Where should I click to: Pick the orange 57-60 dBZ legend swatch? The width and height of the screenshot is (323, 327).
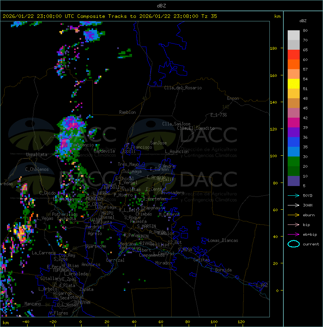click(293, 64)
